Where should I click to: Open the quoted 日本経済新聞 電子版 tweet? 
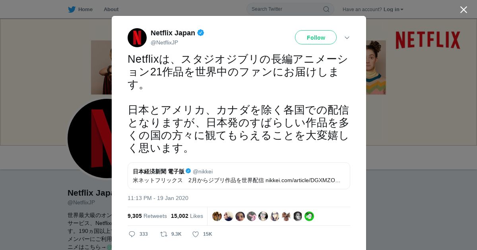click(239, 176)
